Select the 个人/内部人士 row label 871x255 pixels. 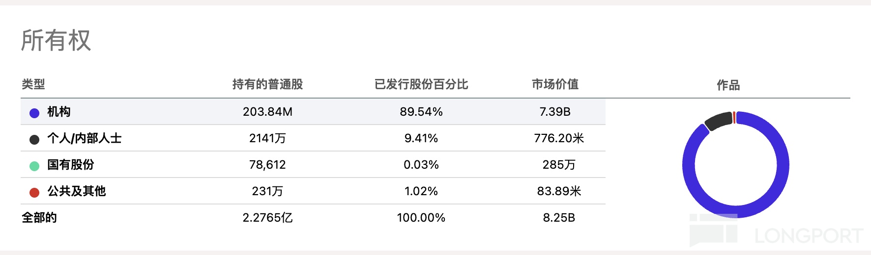(84, 138)
